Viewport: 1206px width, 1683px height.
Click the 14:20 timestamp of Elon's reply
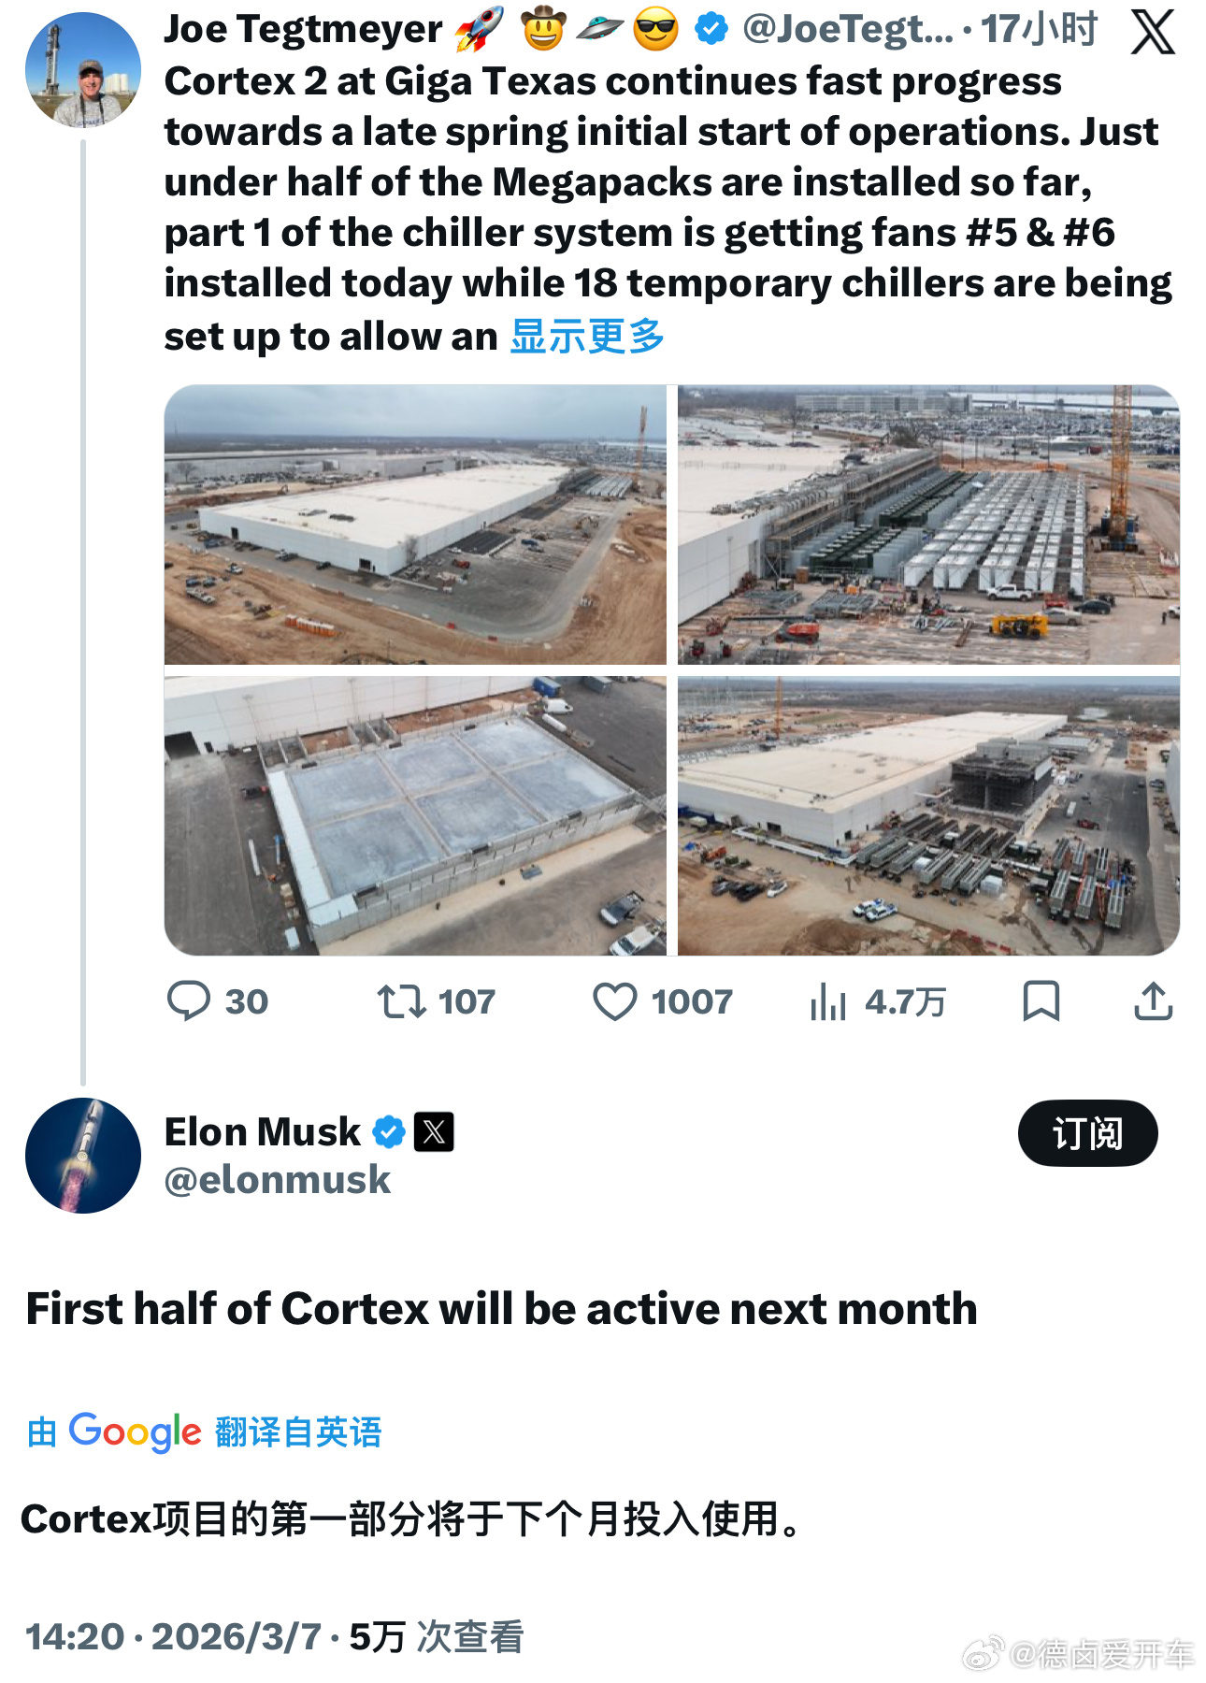[x=69, y=1633]
